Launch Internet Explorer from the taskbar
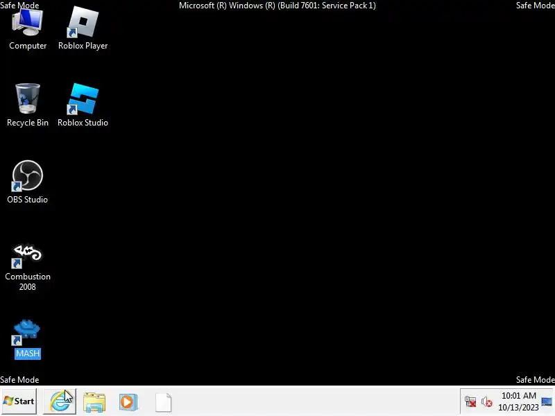Image resolution: width=555 pixels, height=416 pixels. click(60, 401)
